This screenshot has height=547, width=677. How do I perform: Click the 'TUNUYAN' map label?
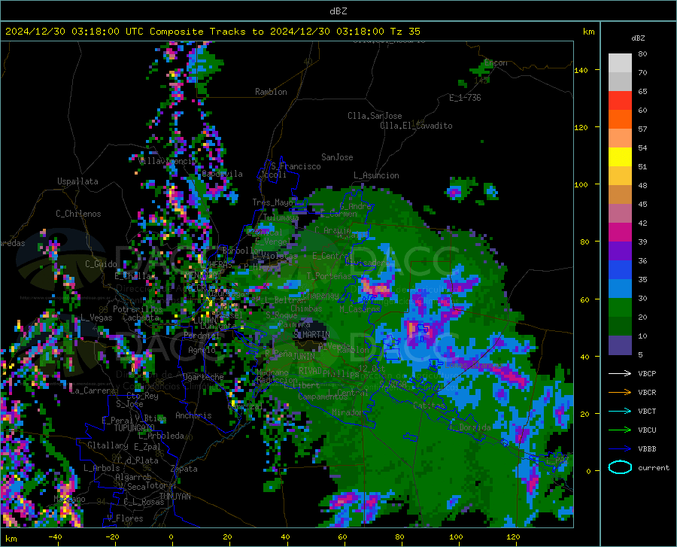[175, 496]
